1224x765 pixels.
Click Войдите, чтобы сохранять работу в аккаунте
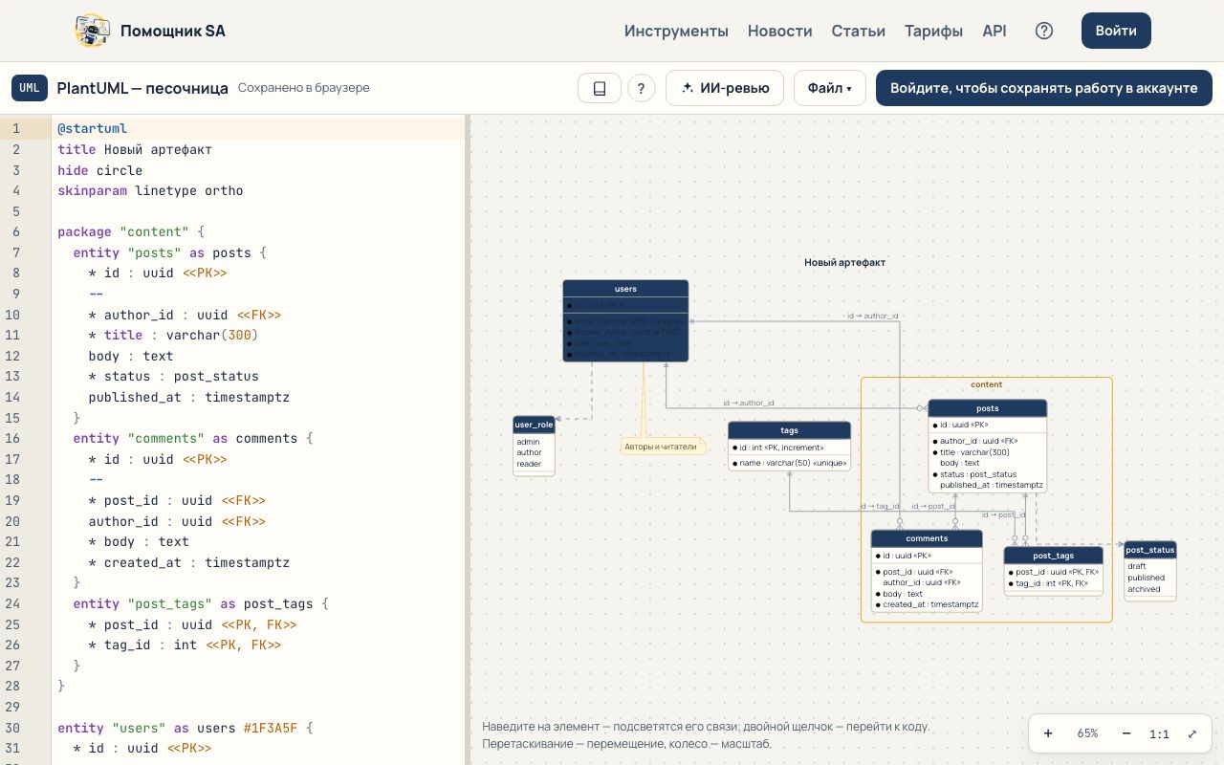(1044, 88)
